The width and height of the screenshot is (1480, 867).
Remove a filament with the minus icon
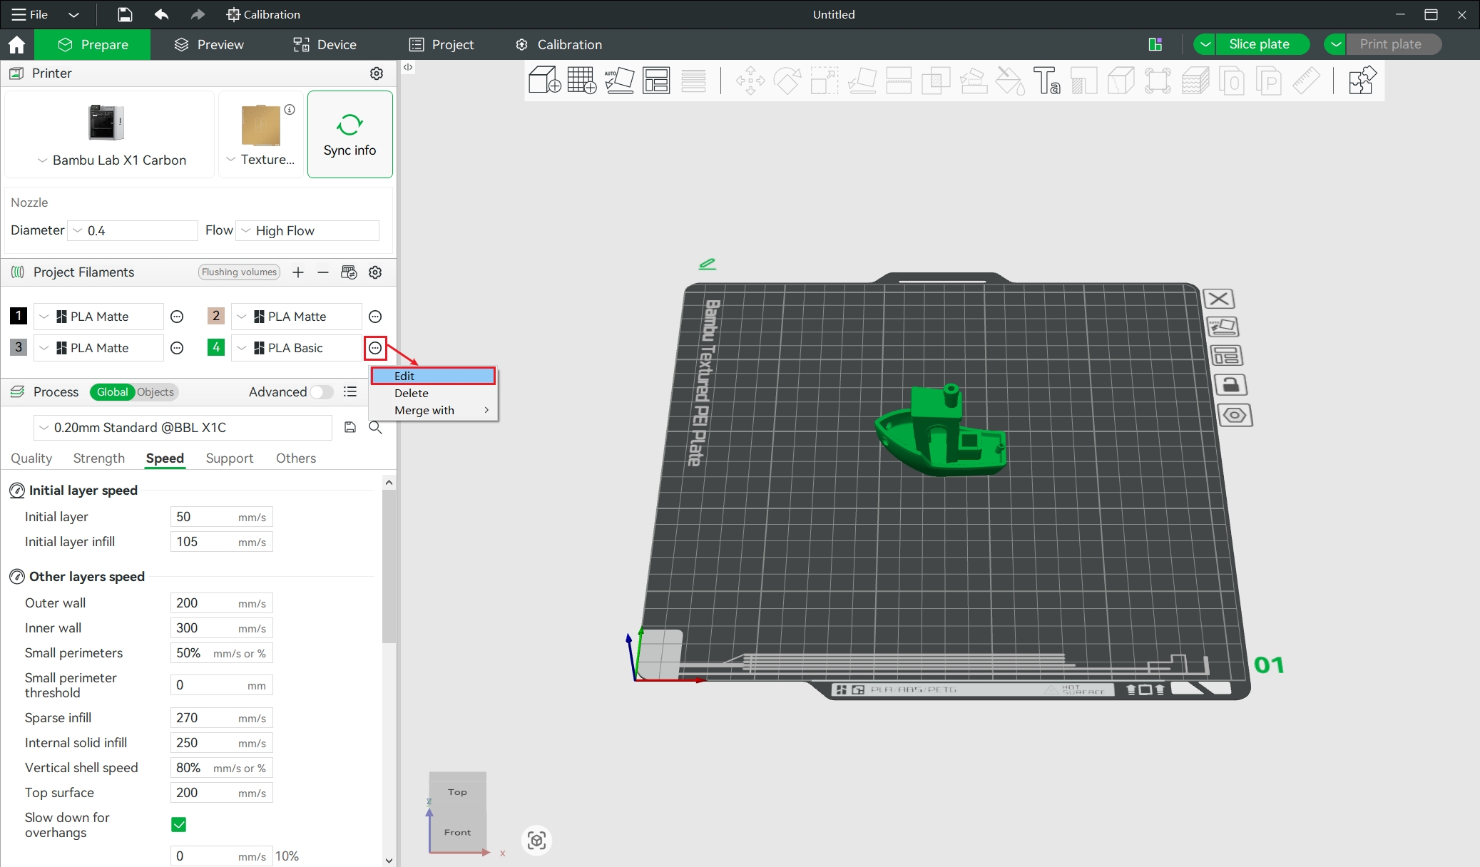click(x=323, y=272)
